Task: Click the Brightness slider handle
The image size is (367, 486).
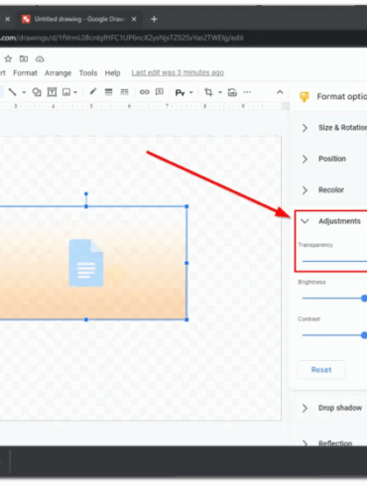Action: (x=364, y=299)
